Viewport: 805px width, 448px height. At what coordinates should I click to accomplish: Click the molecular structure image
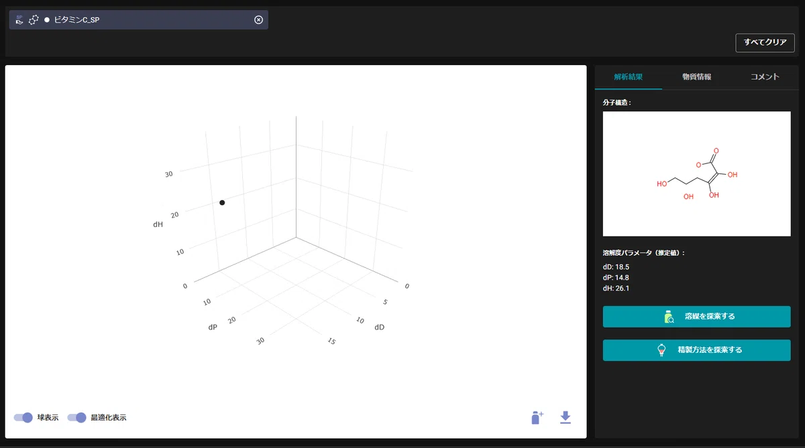[x=696, y=173]
